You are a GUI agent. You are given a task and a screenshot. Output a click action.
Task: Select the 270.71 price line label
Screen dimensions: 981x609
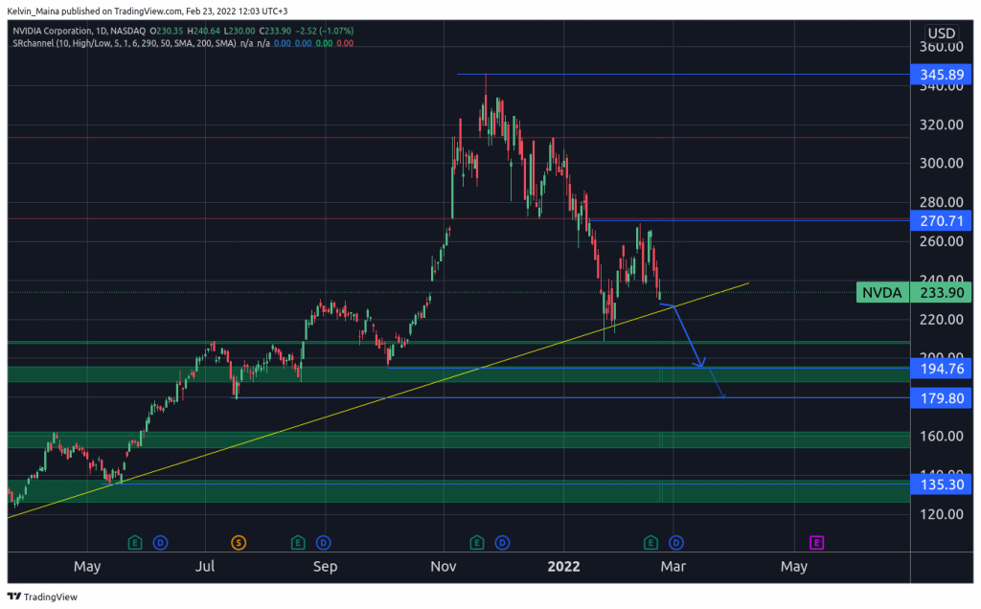(x=941, y=221)
